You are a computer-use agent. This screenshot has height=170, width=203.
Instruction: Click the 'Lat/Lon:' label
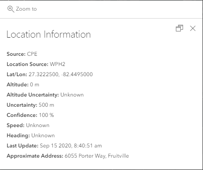[17, 74]
